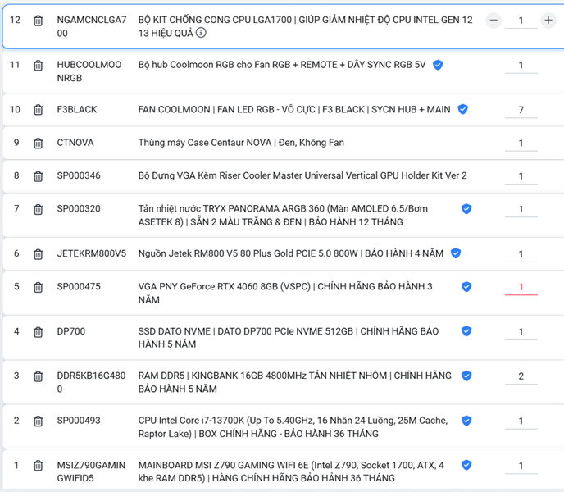564x492 pixels.
Task: Click trash icon for F3BLACK fan row
Action: point(38,110)
